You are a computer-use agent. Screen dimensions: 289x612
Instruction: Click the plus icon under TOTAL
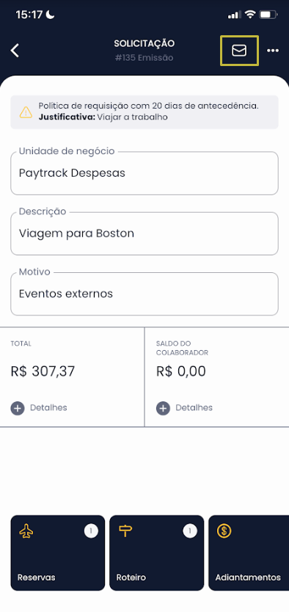click(x=18, y=408)
